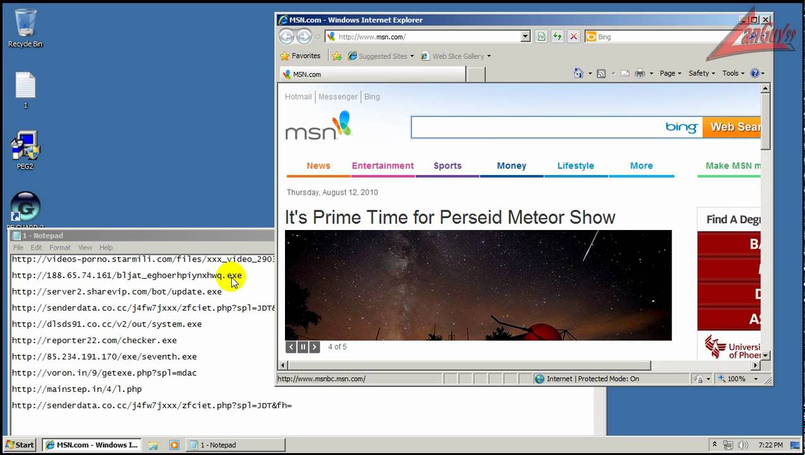Image resolution: width=805 pixels, height=455 pixels.
Task: Open Notepad Format menu
Action: pyautogui.click(x=60, y=248)
